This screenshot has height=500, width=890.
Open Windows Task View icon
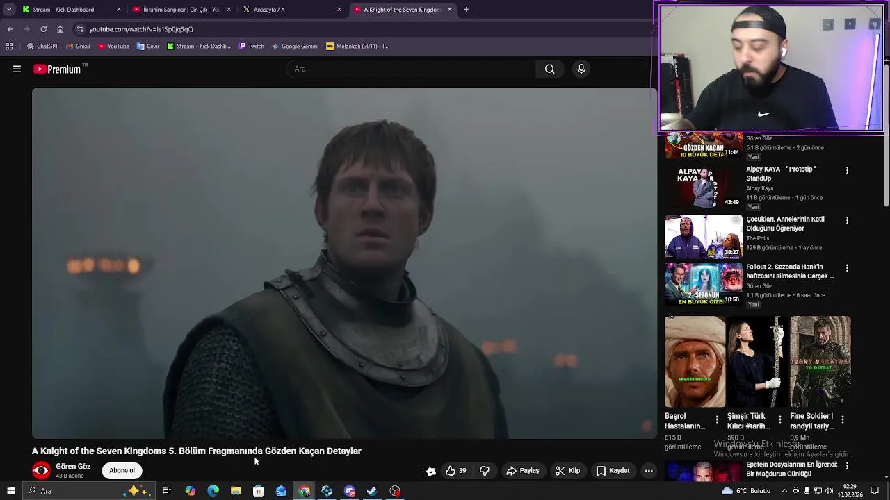click(167, 491)
